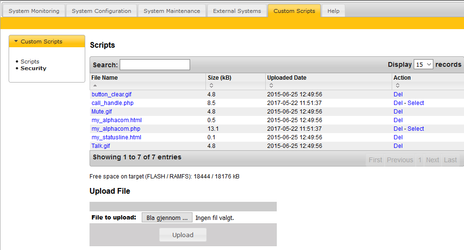Screen dimensions: 464x250
Task: Click the Security link in sidebar
Action: (x=34, y=68)
